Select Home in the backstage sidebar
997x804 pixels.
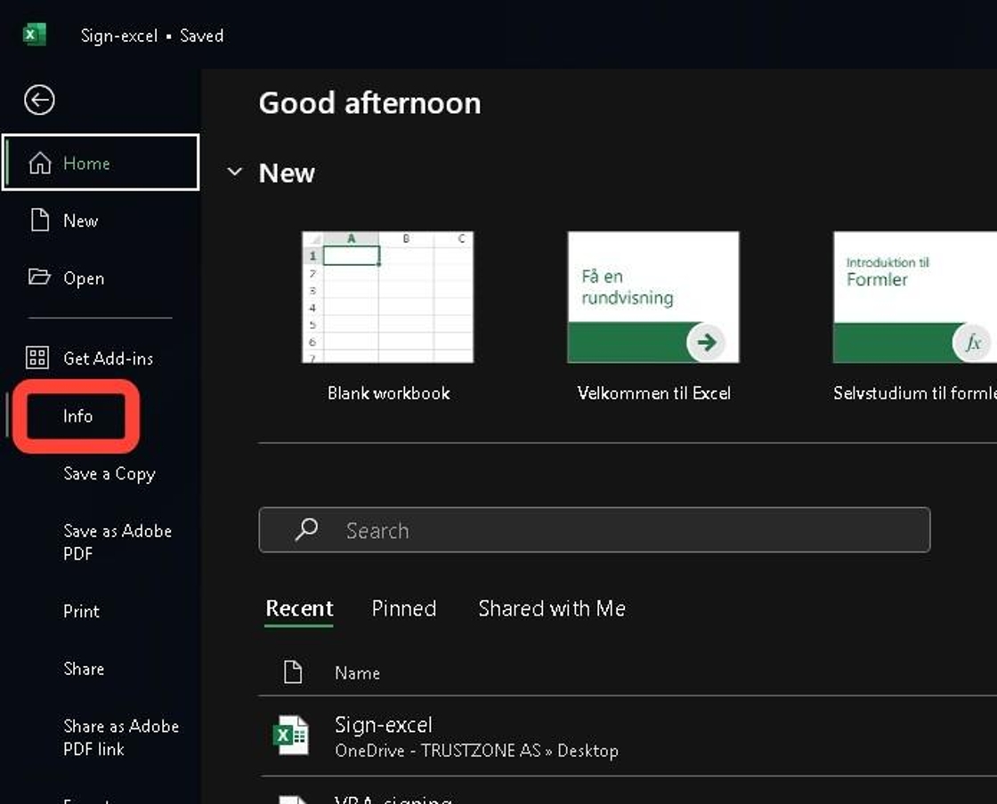[101, 163]
